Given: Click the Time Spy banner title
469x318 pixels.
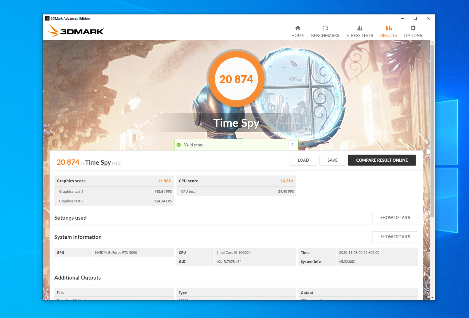Looking at the screenshot, I should 236,123.
